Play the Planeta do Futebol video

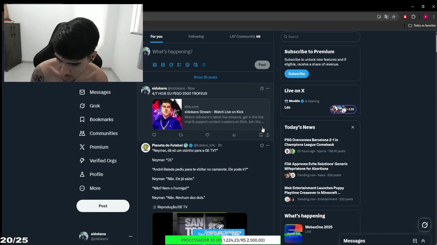[200, 229]
